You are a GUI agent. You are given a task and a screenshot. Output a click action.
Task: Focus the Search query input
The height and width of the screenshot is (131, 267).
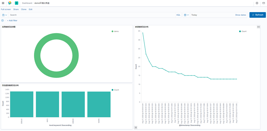tap(92, 15)
